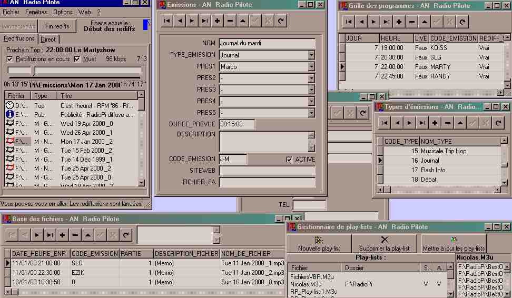
Task: Click the Fin rediffs button
Action: [x=57, y=26]
